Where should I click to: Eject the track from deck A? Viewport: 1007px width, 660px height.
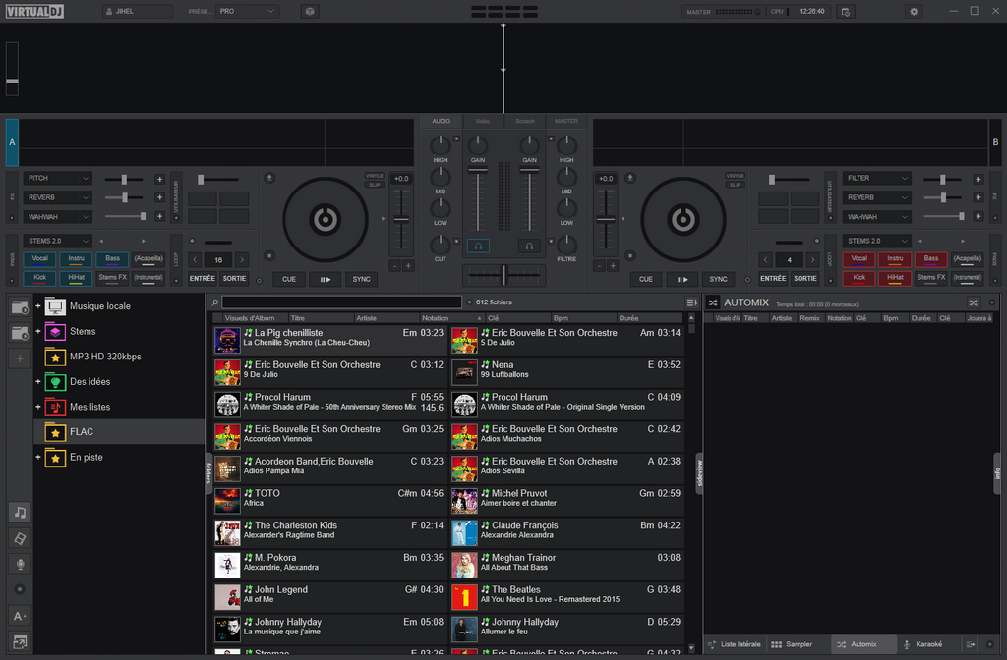269,178
